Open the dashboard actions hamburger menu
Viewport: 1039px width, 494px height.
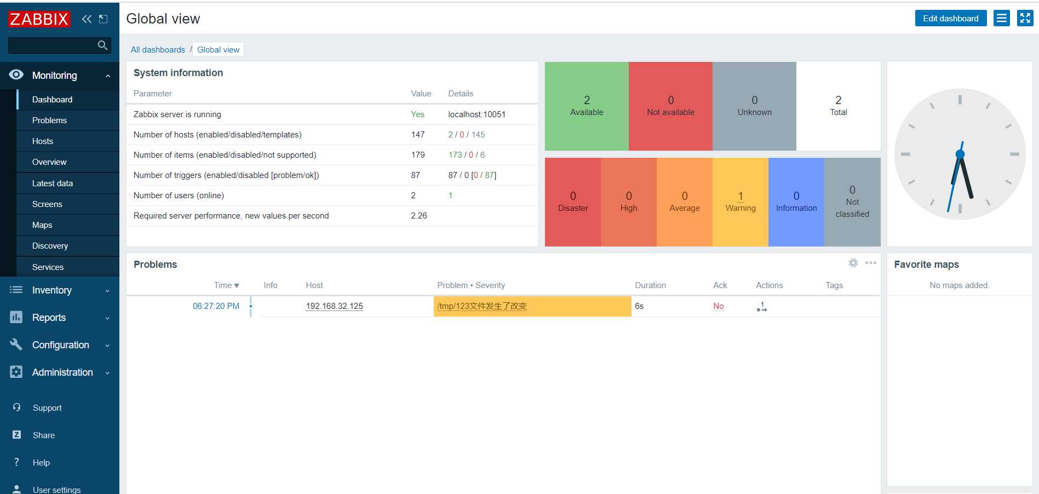[1002, 18]
